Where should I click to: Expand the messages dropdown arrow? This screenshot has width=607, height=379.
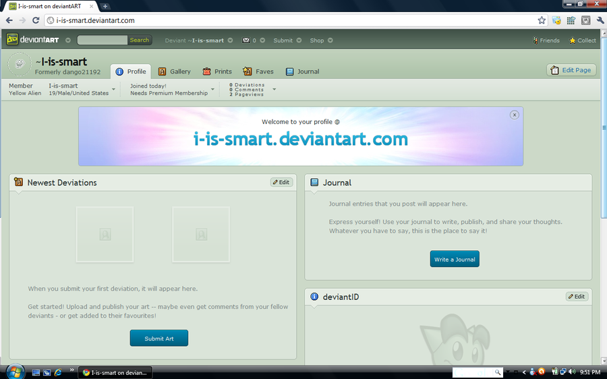pyautogui.click(x=262, y=40)
